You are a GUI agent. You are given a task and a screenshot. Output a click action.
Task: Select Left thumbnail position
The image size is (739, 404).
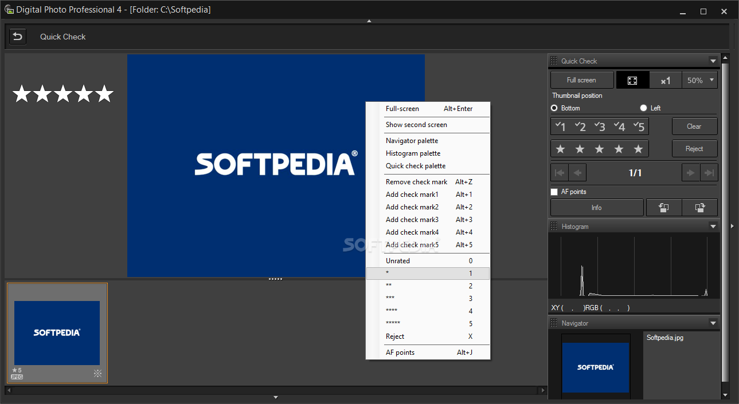pyautogui.click(x=643, y=108)
